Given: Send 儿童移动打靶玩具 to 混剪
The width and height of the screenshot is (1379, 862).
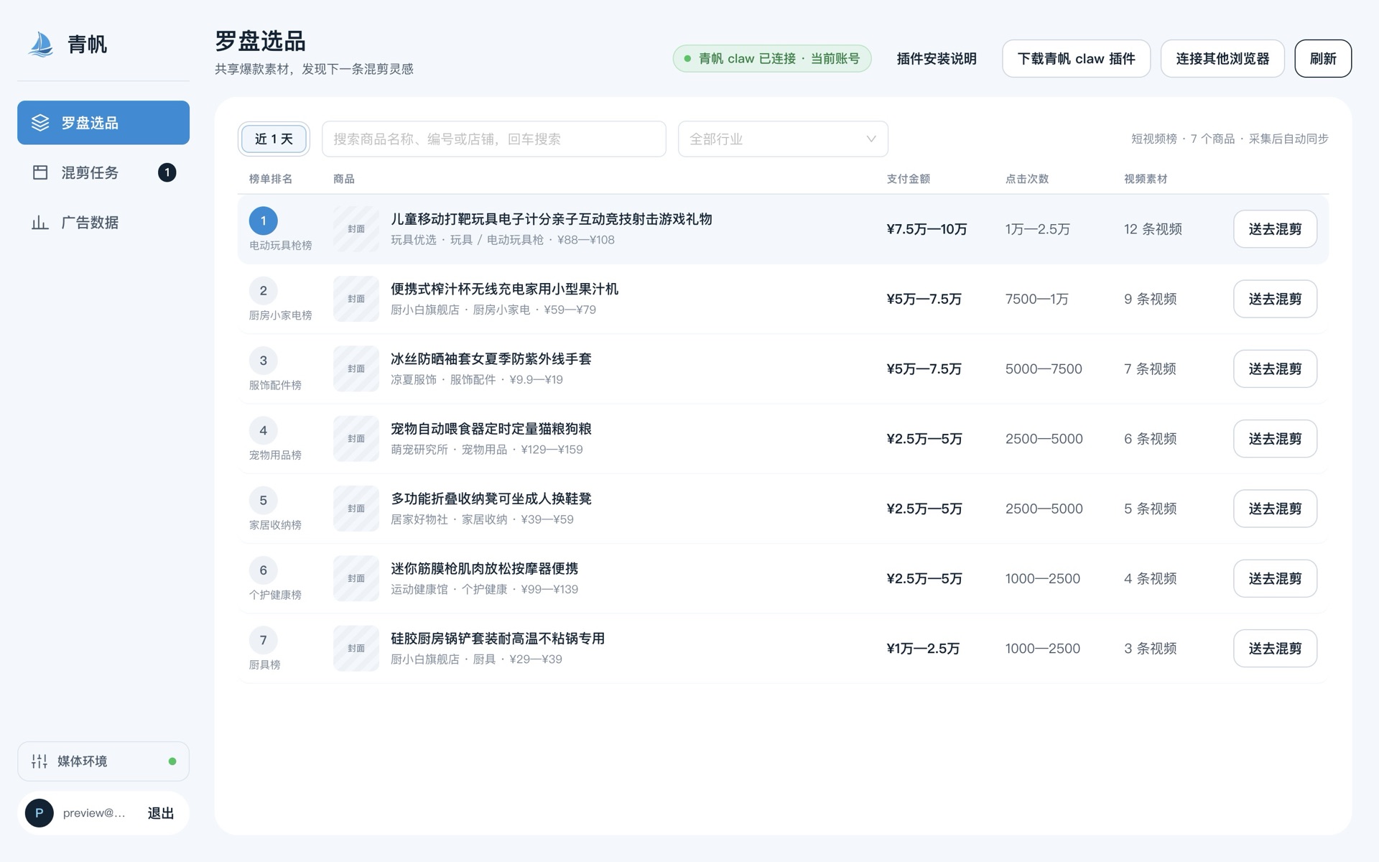Looking at the screenshot, I should [x=1275, y=229].
